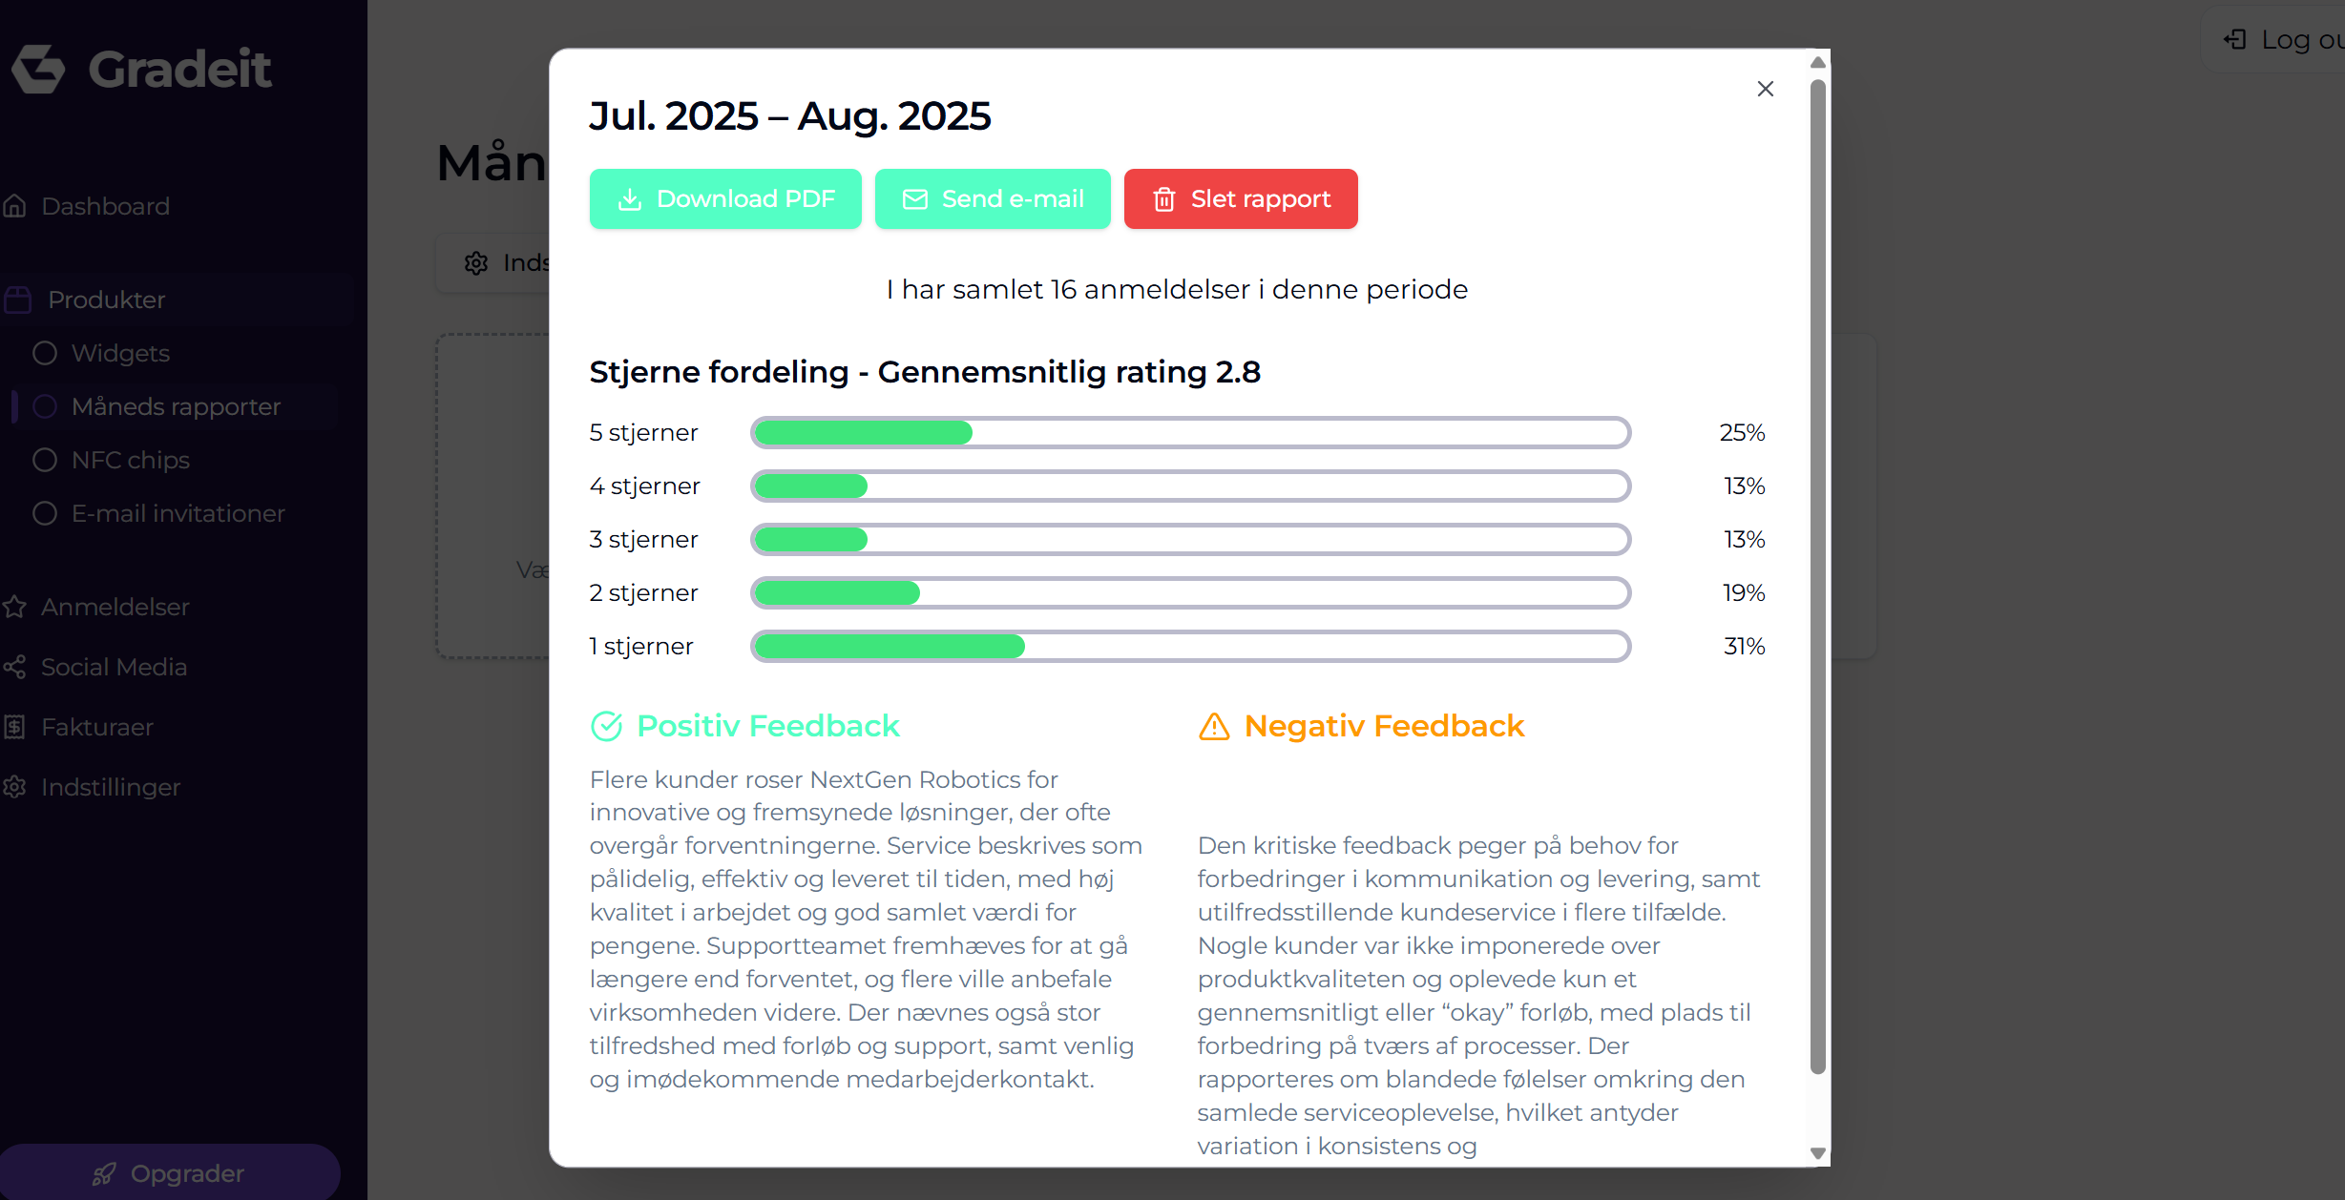
Task: Click the Negativ Feedback warning icon
Action: coord(1214,727)
